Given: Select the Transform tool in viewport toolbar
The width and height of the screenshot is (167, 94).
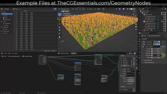Looking at the screenshot, I should click(x=60, y=30).
